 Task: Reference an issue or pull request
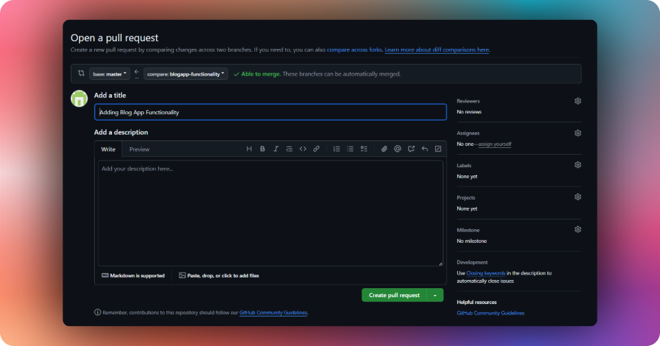[x=411, y=149]
